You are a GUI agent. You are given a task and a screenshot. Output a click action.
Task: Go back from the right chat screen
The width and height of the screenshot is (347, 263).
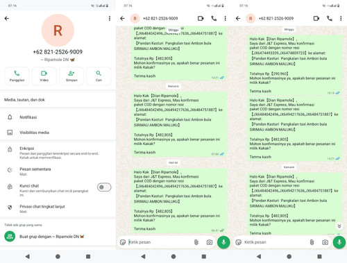click(x=238, y=19)
